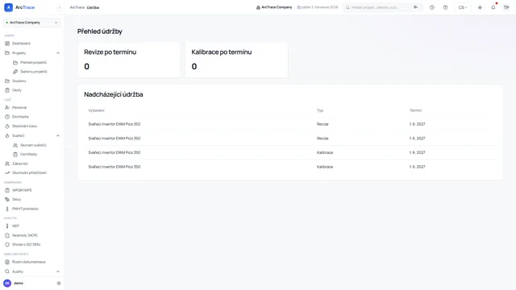Viewport: 516px width, 290px height.
Task: Click the Sledování času stopwatch icon
Action: [7, 126]
